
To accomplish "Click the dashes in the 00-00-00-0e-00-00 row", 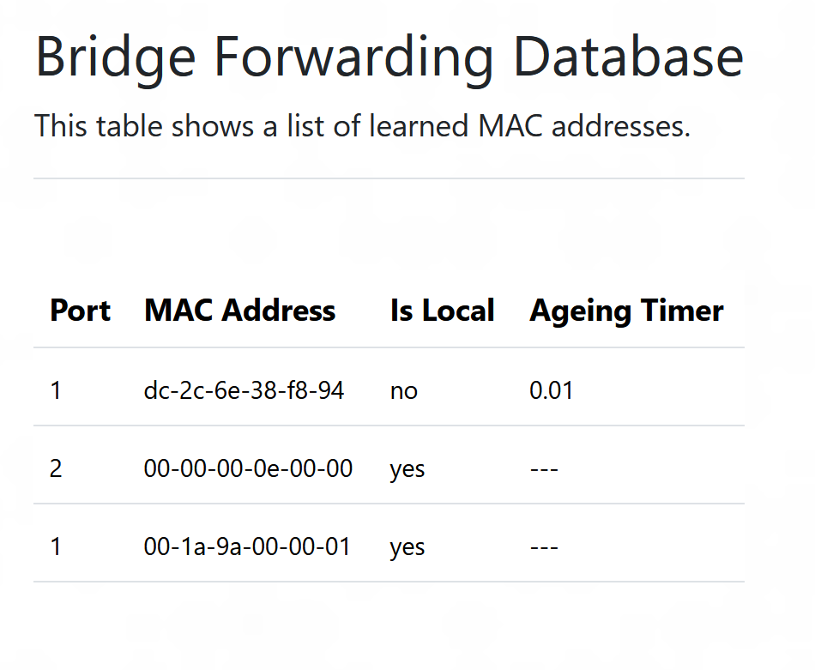I will coord(544,469).
